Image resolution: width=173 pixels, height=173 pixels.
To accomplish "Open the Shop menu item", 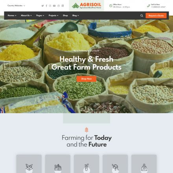I will click(x=65, y=15).
